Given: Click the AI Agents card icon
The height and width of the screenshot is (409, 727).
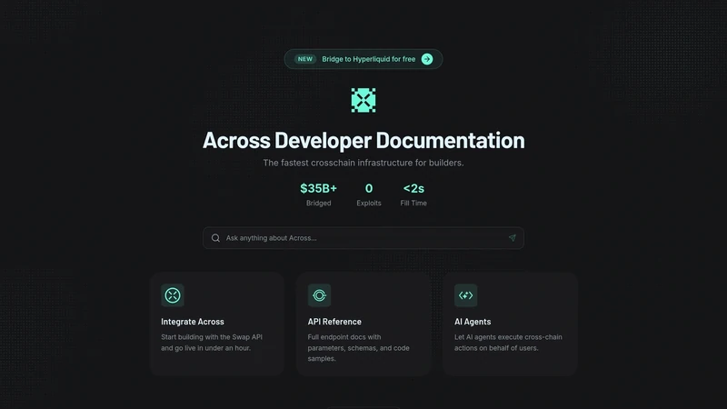Looking at the screenshot, I should (x=466, y=295).
